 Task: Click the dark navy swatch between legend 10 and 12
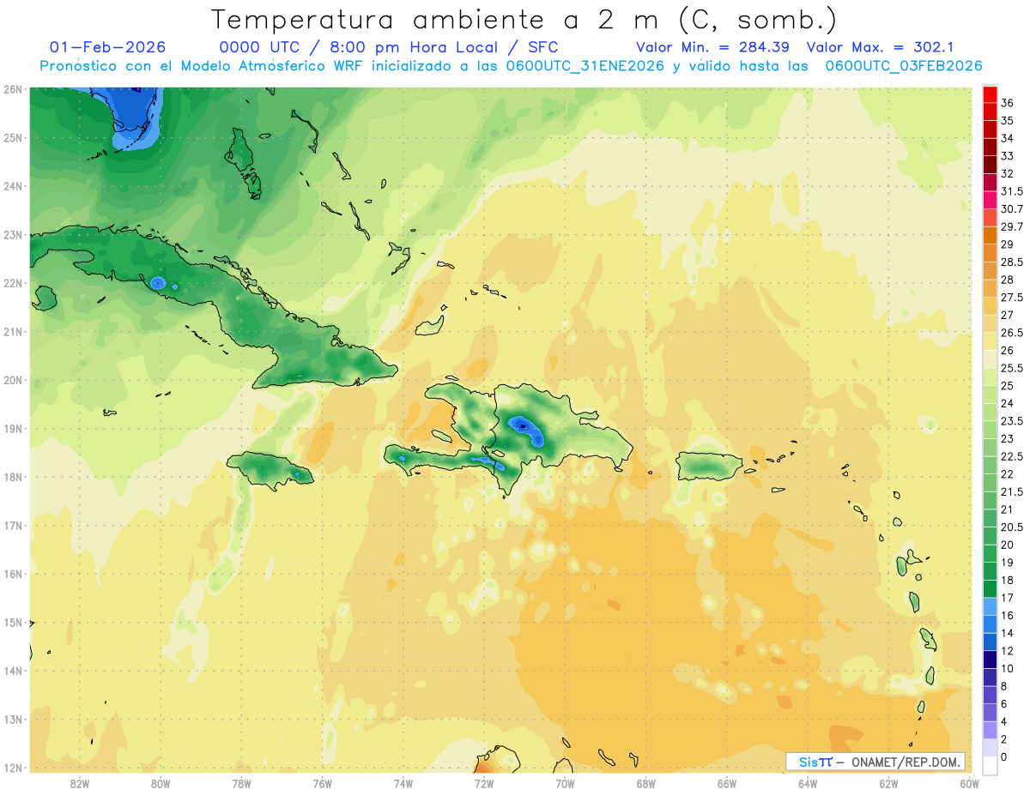click(x=990, y=659)
